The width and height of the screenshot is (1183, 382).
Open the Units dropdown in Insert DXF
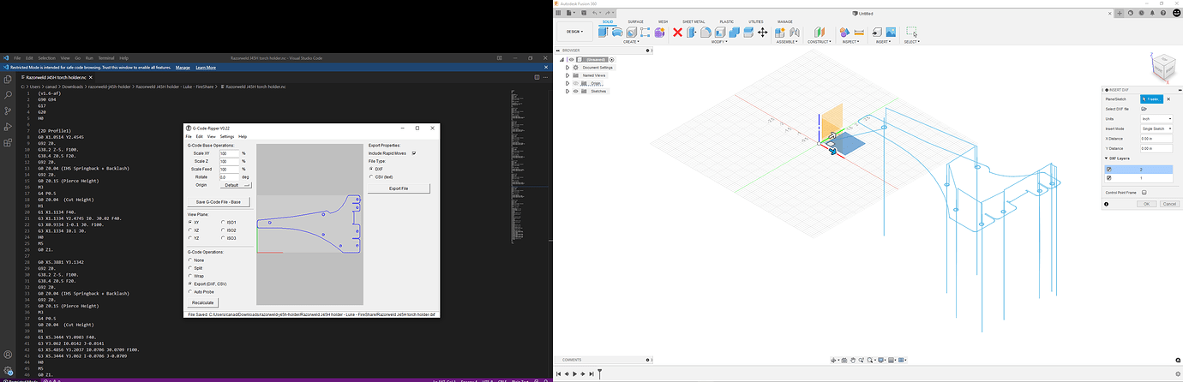(x=1158, y=118)
